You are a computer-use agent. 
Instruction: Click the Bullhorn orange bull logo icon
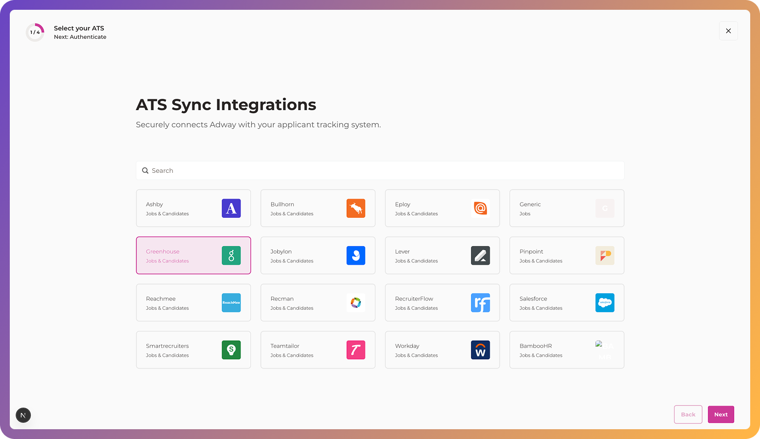click(x=356, y=208)
